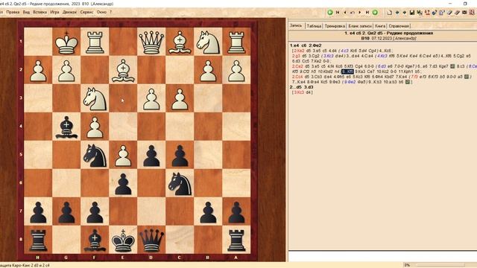Click the second gray pencil toolbar icon
477x268 pixels.
[457, 13]
